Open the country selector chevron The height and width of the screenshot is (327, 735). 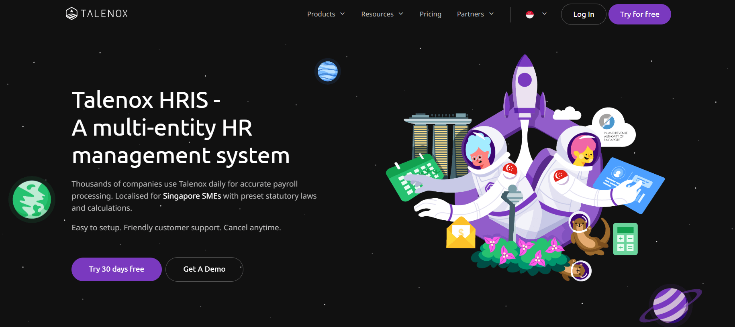pyautogui.click(x=545, y=14)
